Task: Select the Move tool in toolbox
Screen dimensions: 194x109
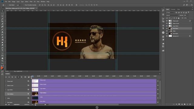Action: pos(2,11)
